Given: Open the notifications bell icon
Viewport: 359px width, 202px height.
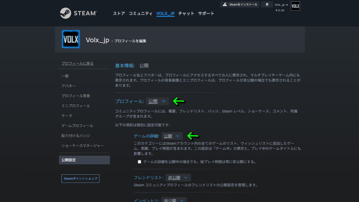Looking at the screenshot, I should [267, 4].
